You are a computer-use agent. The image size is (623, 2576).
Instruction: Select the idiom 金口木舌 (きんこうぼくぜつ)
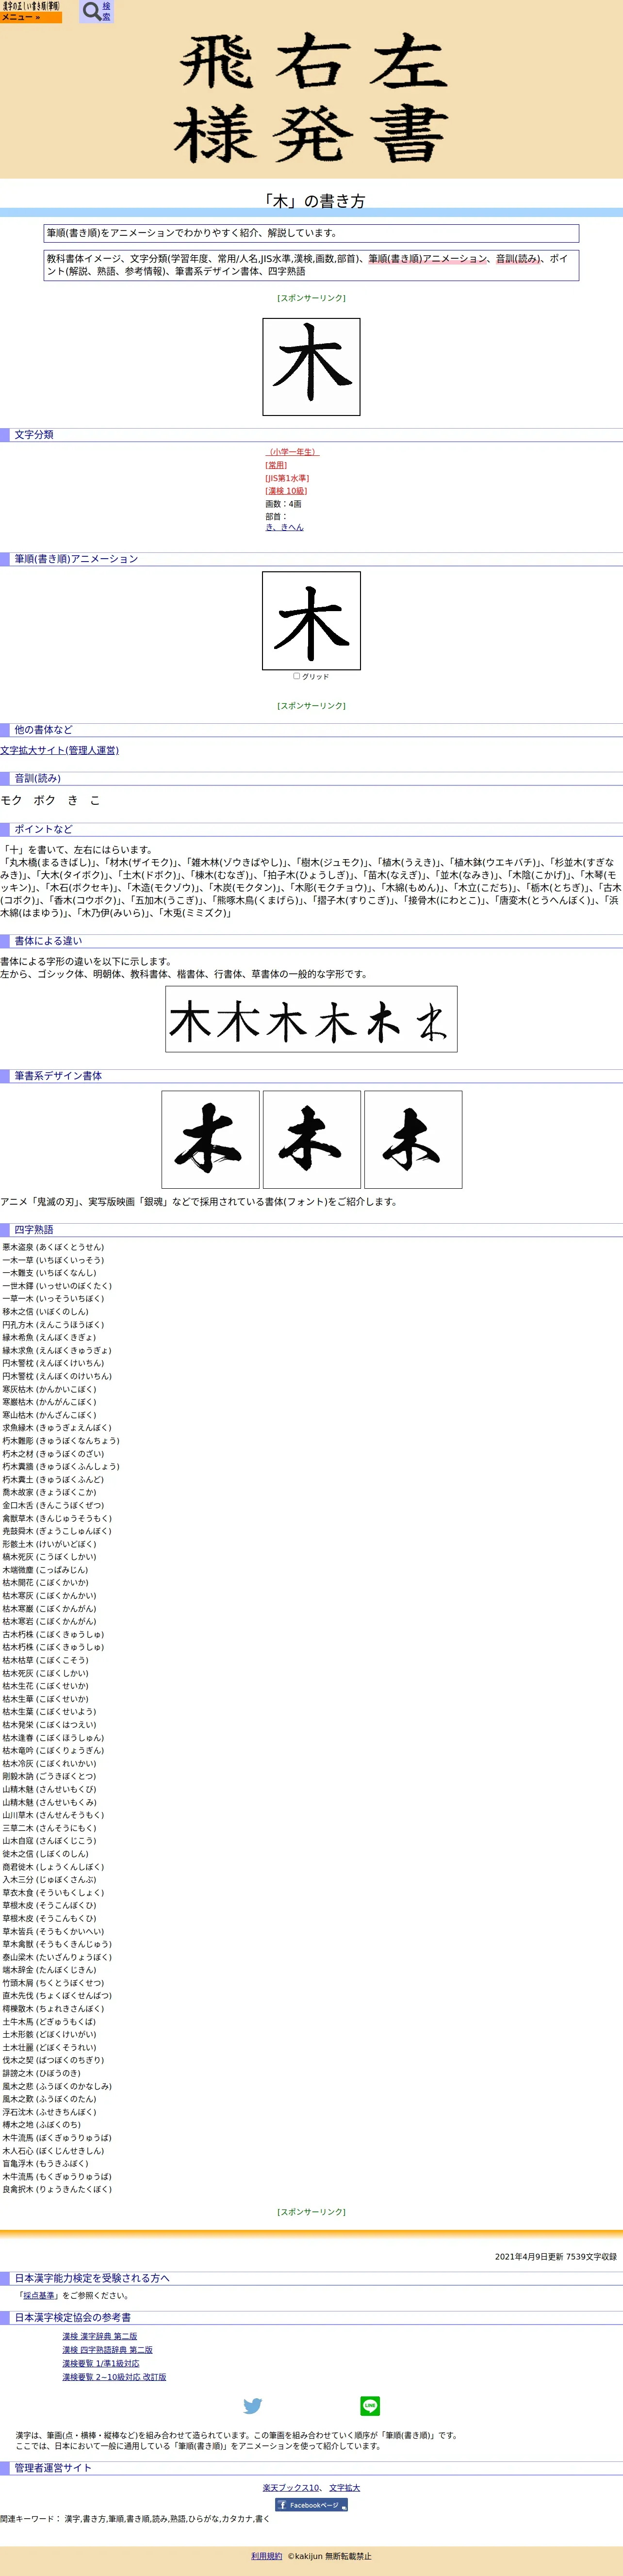(53, 1505)
